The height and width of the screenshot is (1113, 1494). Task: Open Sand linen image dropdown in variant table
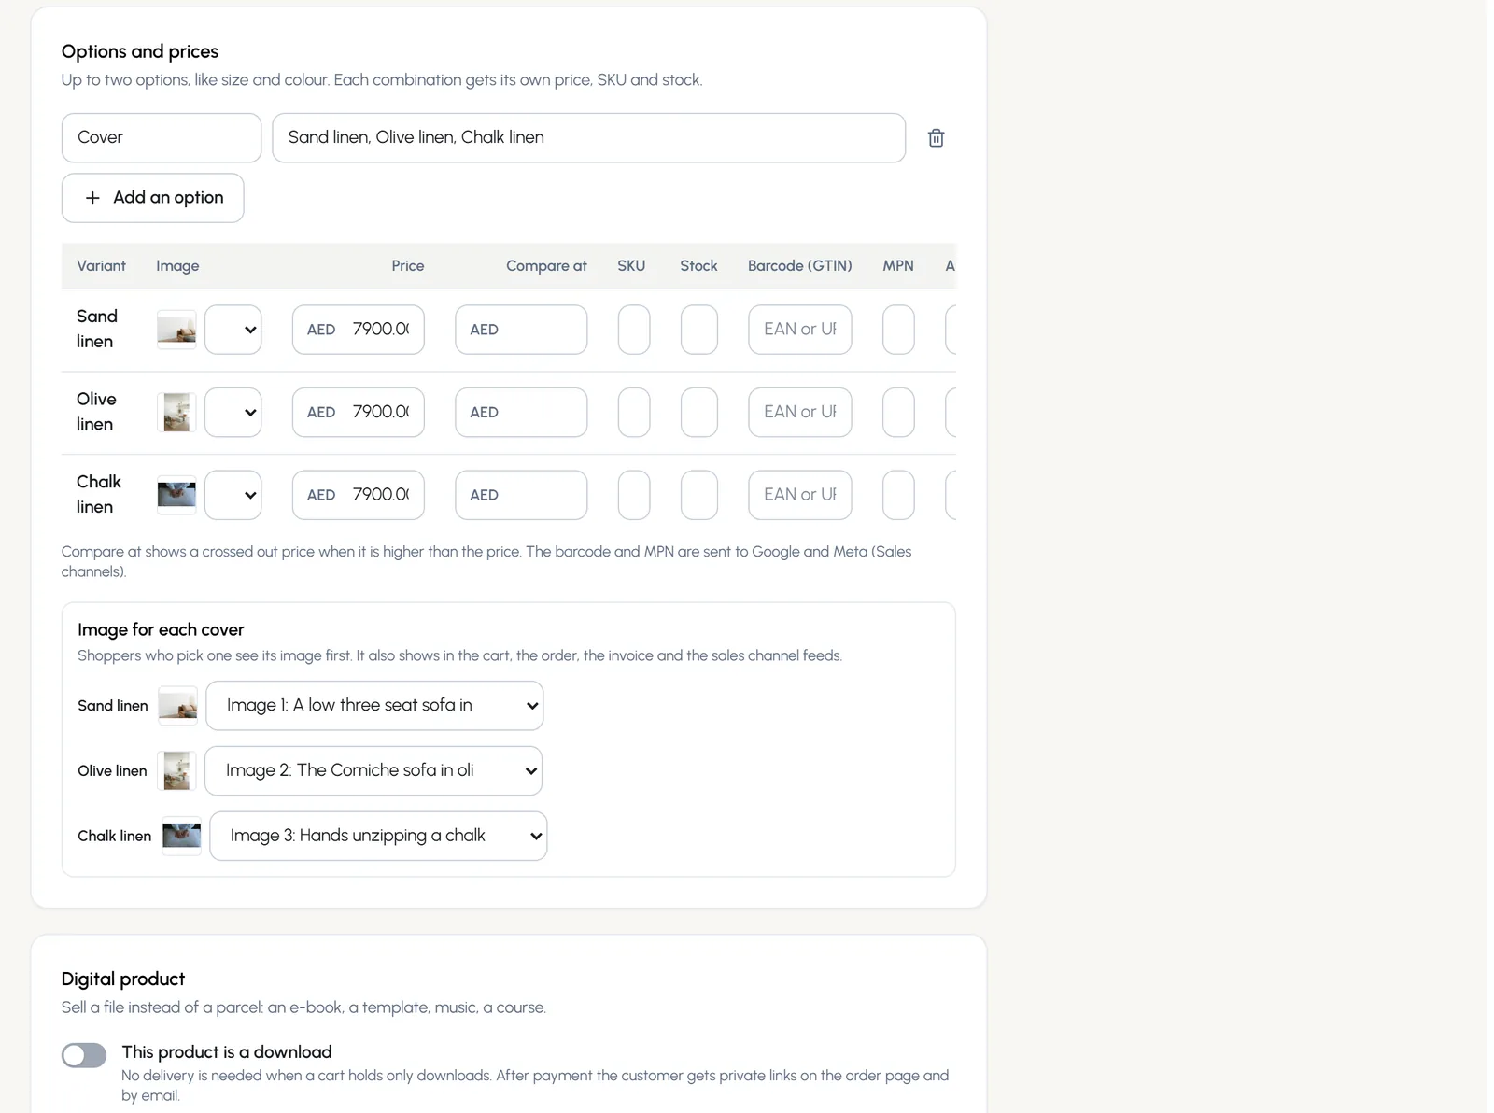pyautogui.click(x=233, y=330)
